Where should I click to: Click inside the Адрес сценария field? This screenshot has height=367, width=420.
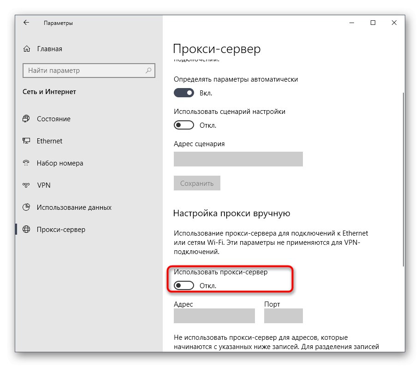click(238, 159)
